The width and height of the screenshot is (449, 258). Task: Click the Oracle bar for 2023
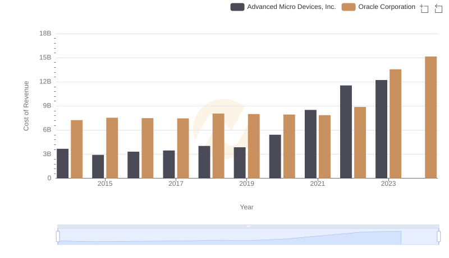(396, 124)
